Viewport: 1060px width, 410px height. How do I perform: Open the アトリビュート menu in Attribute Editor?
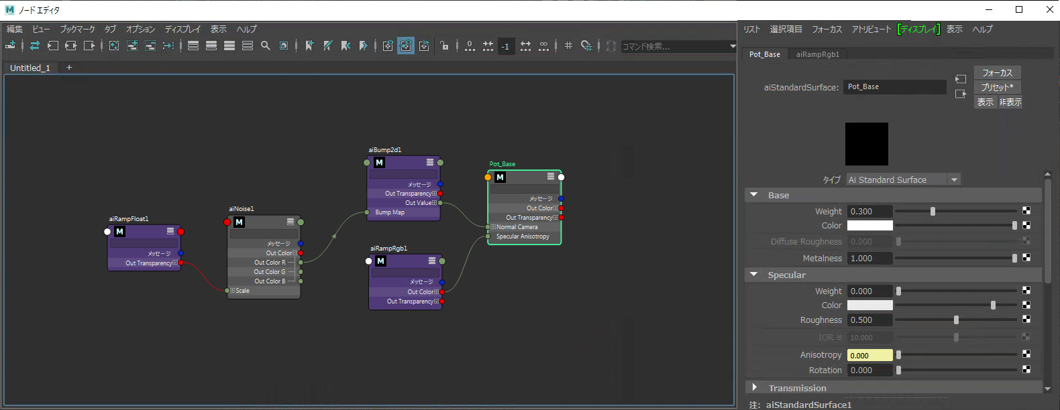(x=871, y=29)
